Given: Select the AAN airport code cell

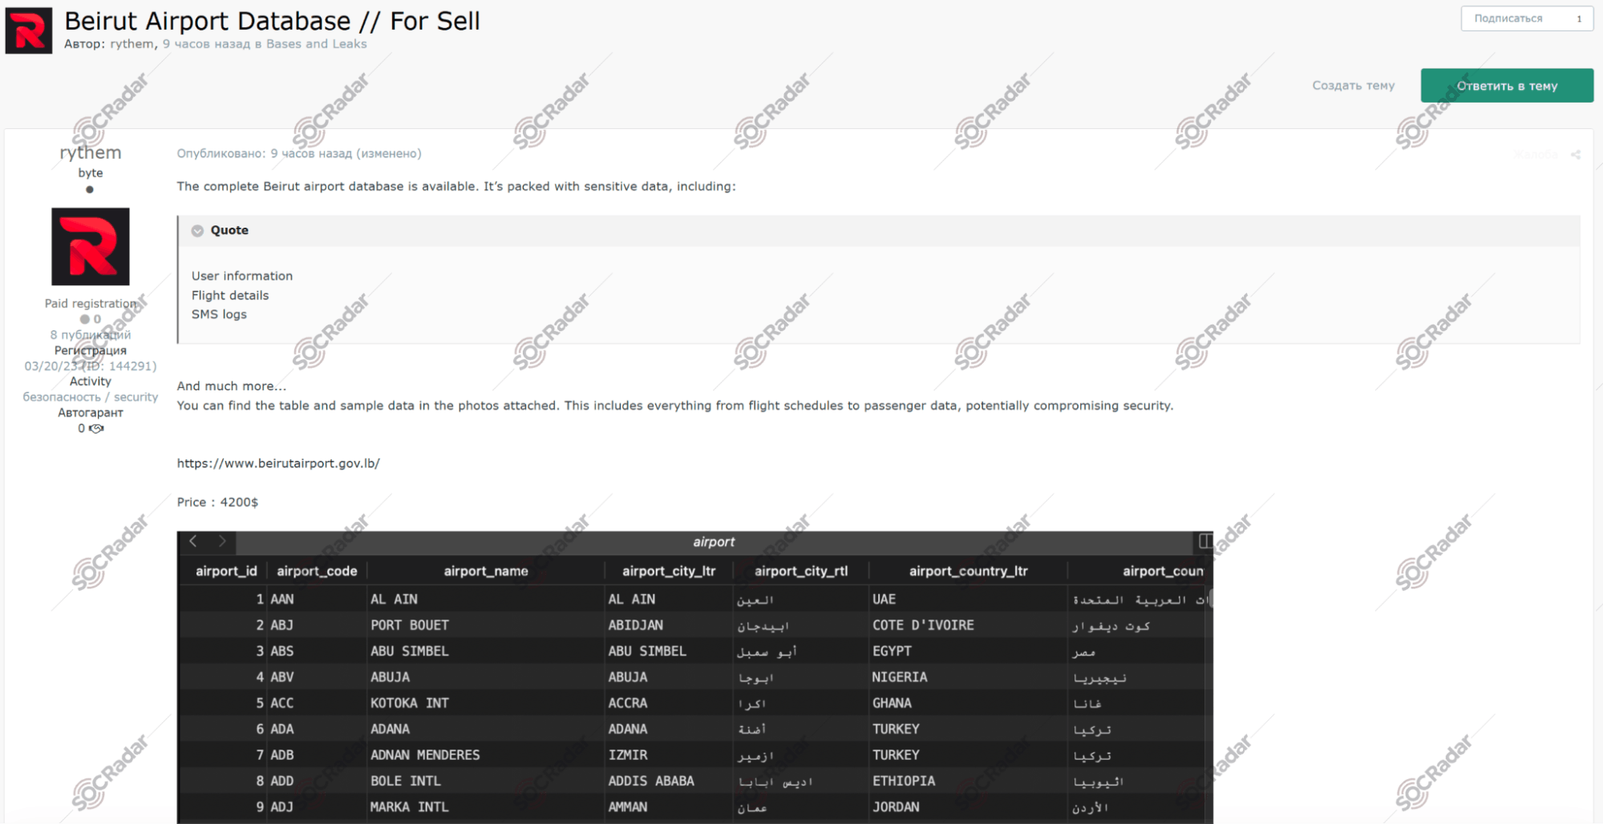Looking at the screenshot, I should coord(317,600).
